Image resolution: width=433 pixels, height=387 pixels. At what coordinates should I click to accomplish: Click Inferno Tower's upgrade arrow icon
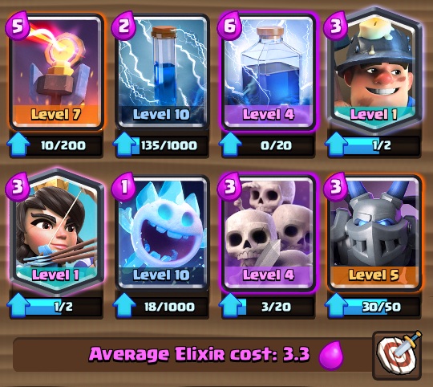pyautogui.click(x=18, y=145)
